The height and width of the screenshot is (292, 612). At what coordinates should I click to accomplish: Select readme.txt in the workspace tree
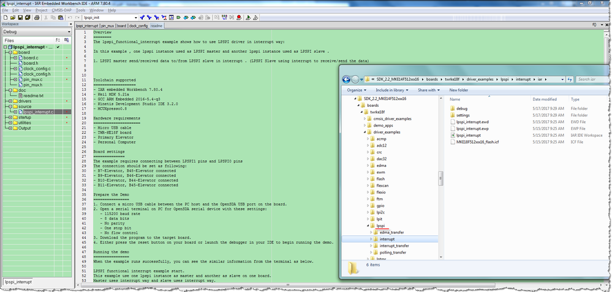(x=33, y=96)
